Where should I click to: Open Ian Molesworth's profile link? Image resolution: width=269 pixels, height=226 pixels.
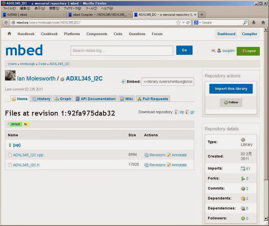[36, 78]
